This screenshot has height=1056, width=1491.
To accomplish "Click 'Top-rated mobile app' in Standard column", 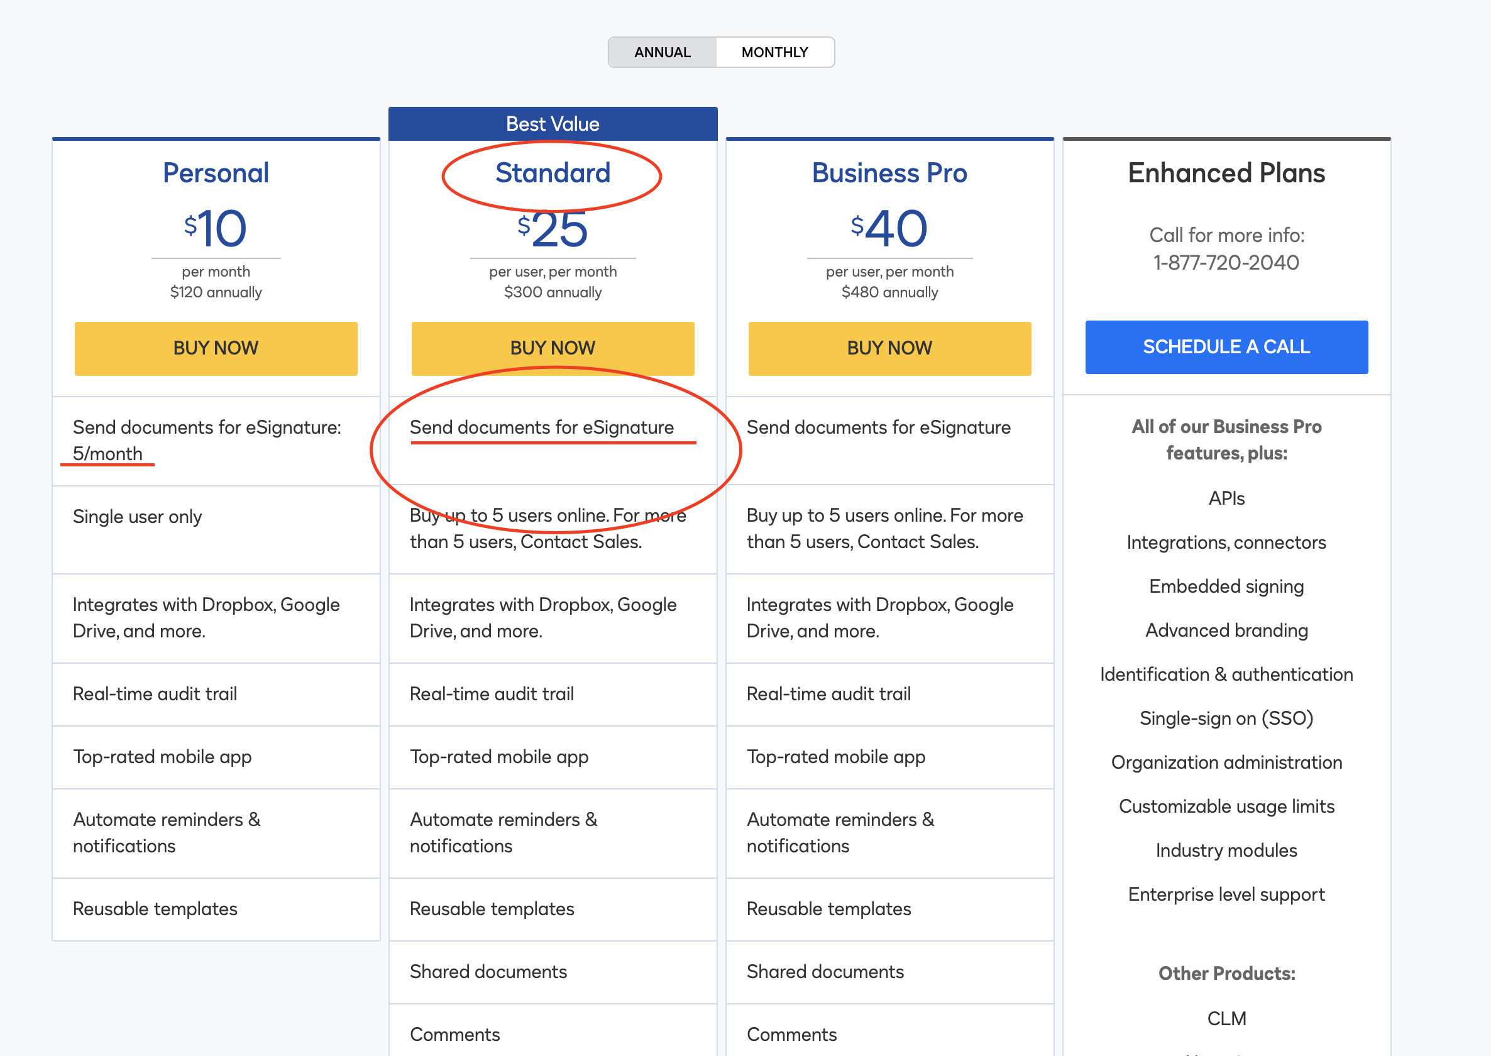I will pos(498,757).
